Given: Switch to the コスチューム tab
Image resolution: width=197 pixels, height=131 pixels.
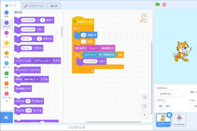Looking at the screenshot, I should 34,6.
